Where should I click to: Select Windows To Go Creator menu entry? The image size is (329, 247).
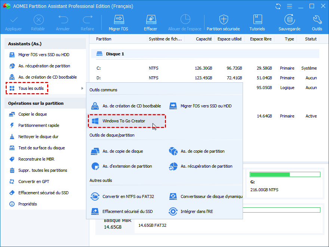[124, 121]
